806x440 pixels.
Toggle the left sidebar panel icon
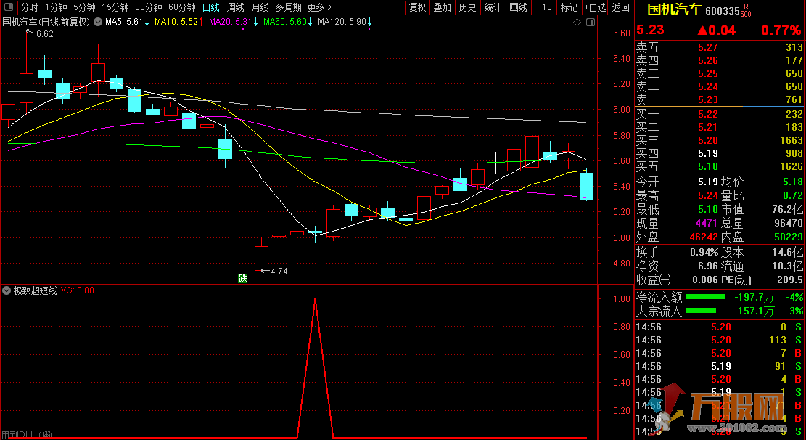pyautogui.click(x=9, y=7)
